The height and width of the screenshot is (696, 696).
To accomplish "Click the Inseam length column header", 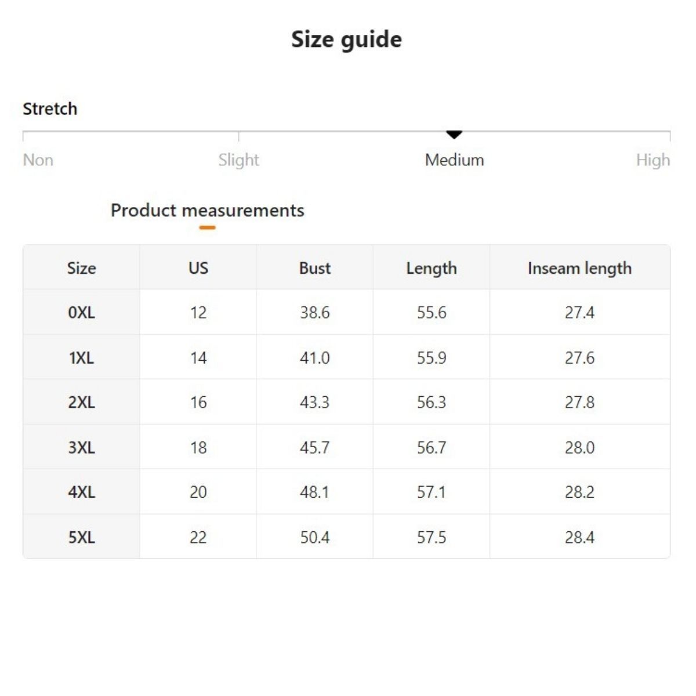I will point(579,268).
